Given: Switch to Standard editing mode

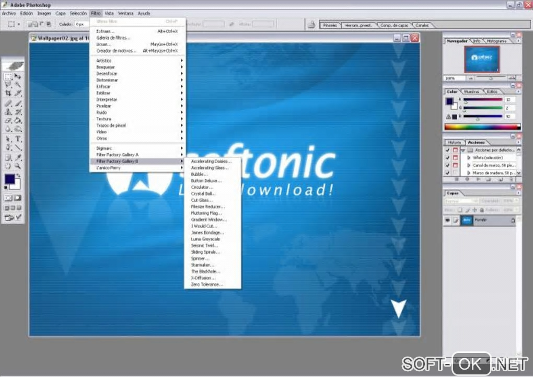Looking at the screenshot, I should [8, 198].
